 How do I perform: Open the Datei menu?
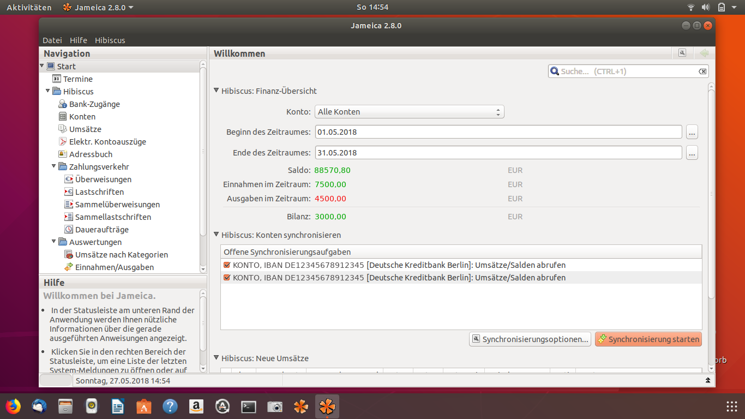[52, 40]
